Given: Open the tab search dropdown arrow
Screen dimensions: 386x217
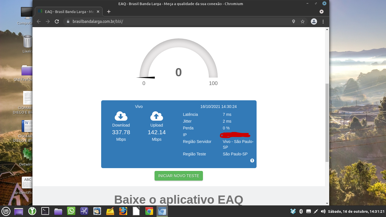Looking at the screenshot, I should [x=321, y=12].
